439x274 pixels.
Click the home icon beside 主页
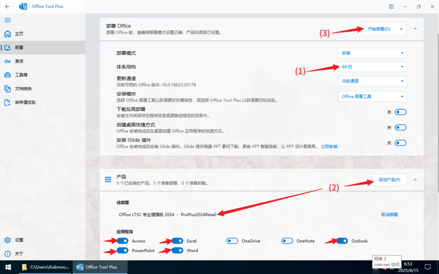(x=8, y=34)
